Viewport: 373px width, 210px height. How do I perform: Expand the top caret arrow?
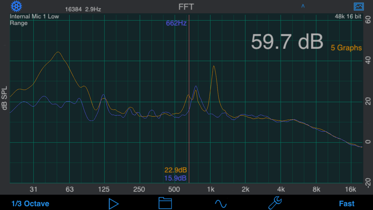(303, 6)
